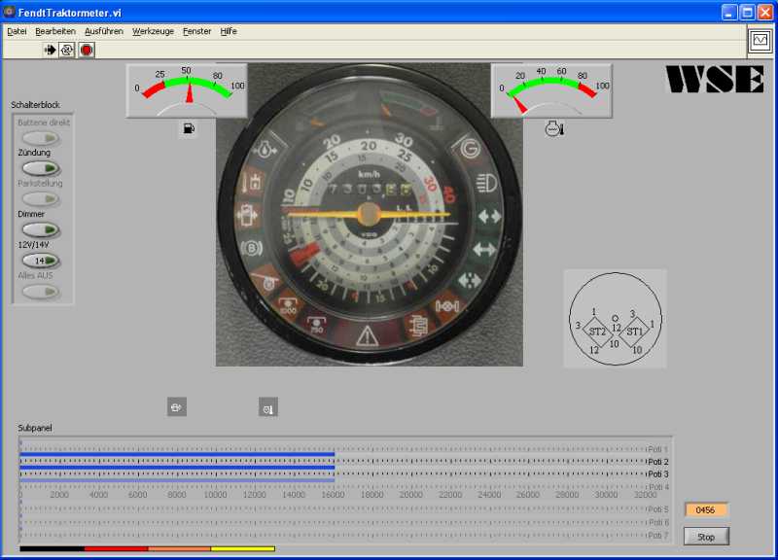Click the Poti 1 slider
The image size is (778, 560).
pos(333,446)
